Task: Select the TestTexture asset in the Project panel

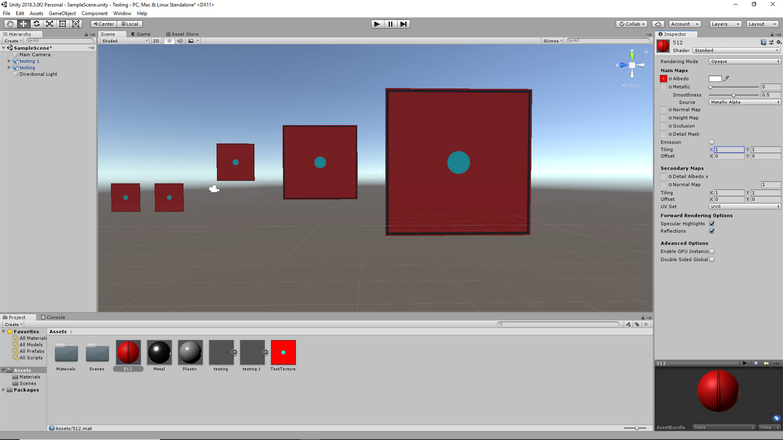Action: [283, 353]
